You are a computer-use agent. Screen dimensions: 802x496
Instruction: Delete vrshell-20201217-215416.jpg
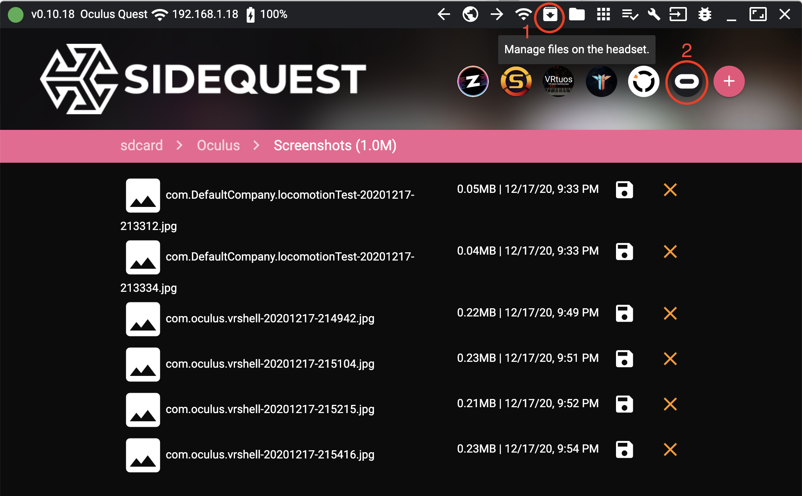[670, 449]
